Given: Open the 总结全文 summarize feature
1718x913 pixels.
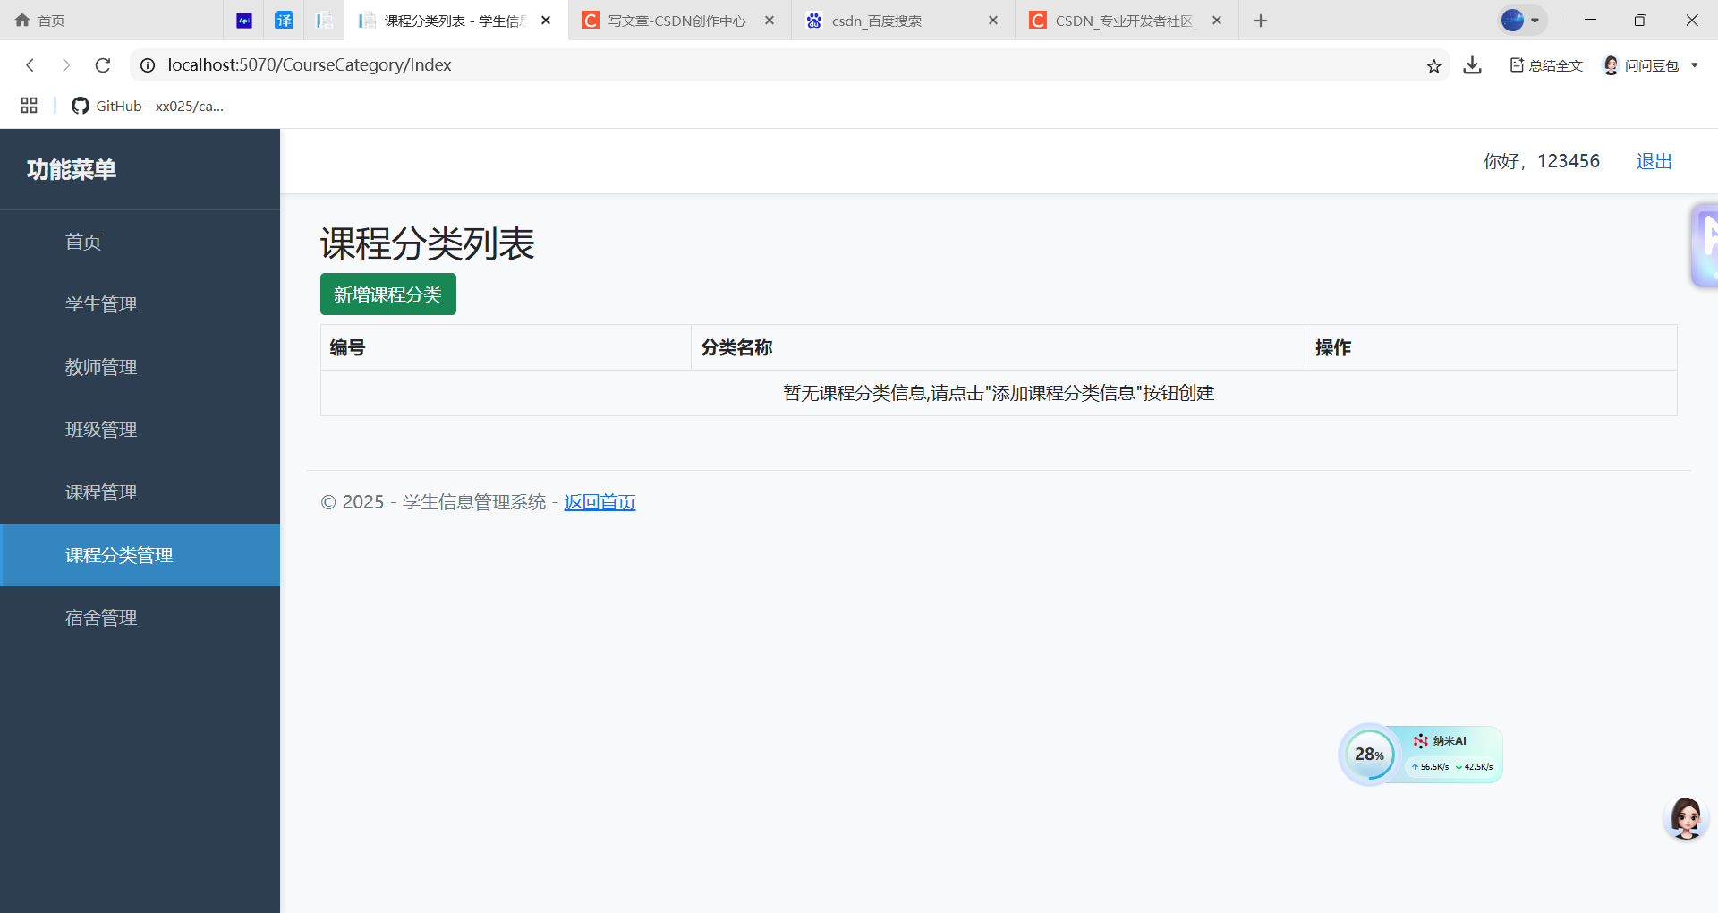Looking at the screenshot, I should (x=1545, y=64).
